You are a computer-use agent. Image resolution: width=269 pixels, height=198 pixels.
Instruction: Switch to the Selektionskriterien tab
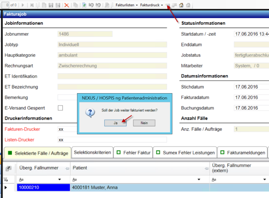(92, 152)
